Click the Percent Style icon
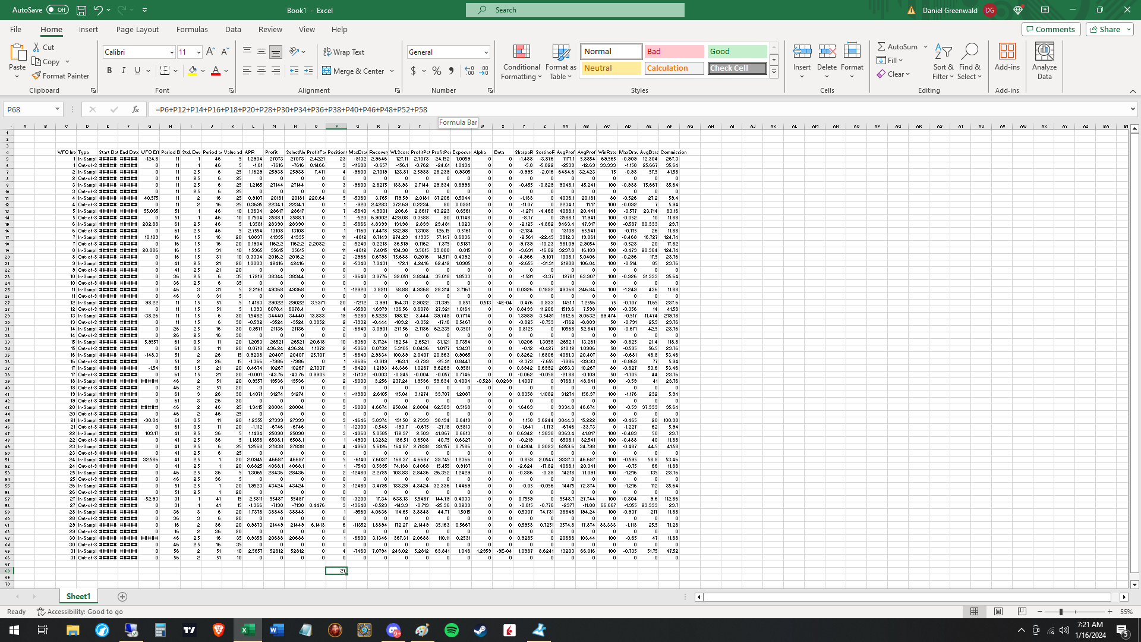Viewport: 1141px width, 642px height. 437,71
